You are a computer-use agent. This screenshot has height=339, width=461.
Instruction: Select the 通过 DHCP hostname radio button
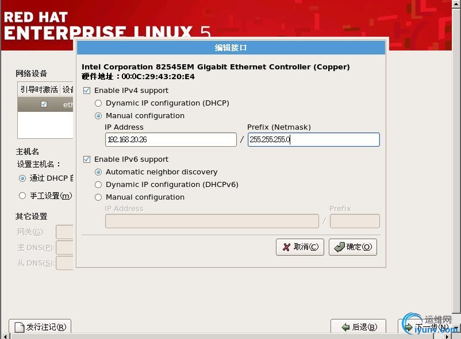click(x=22, y=178)
